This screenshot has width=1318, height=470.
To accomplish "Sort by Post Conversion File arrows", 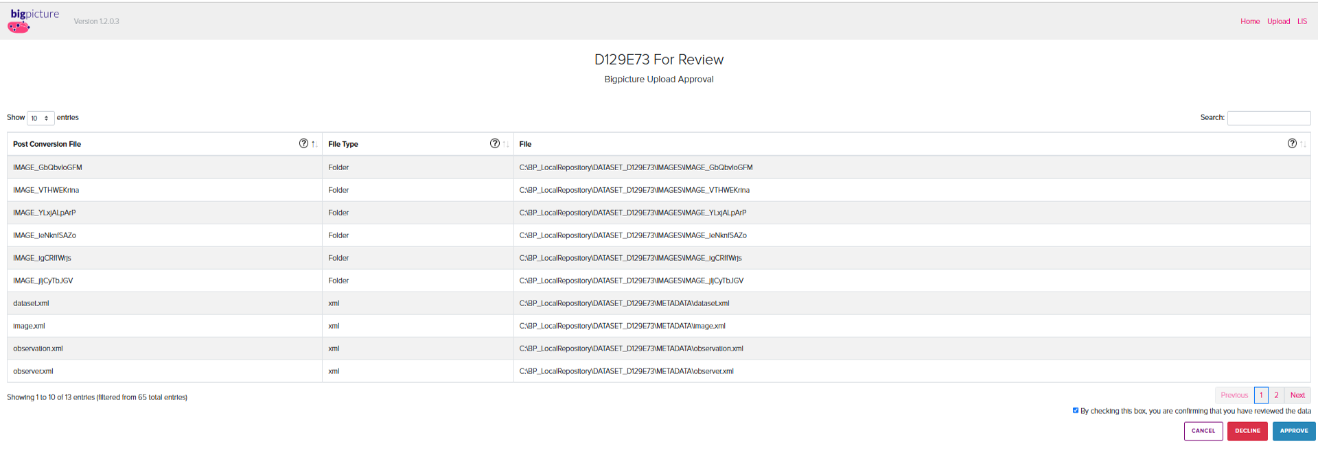I will click(314, 144).
